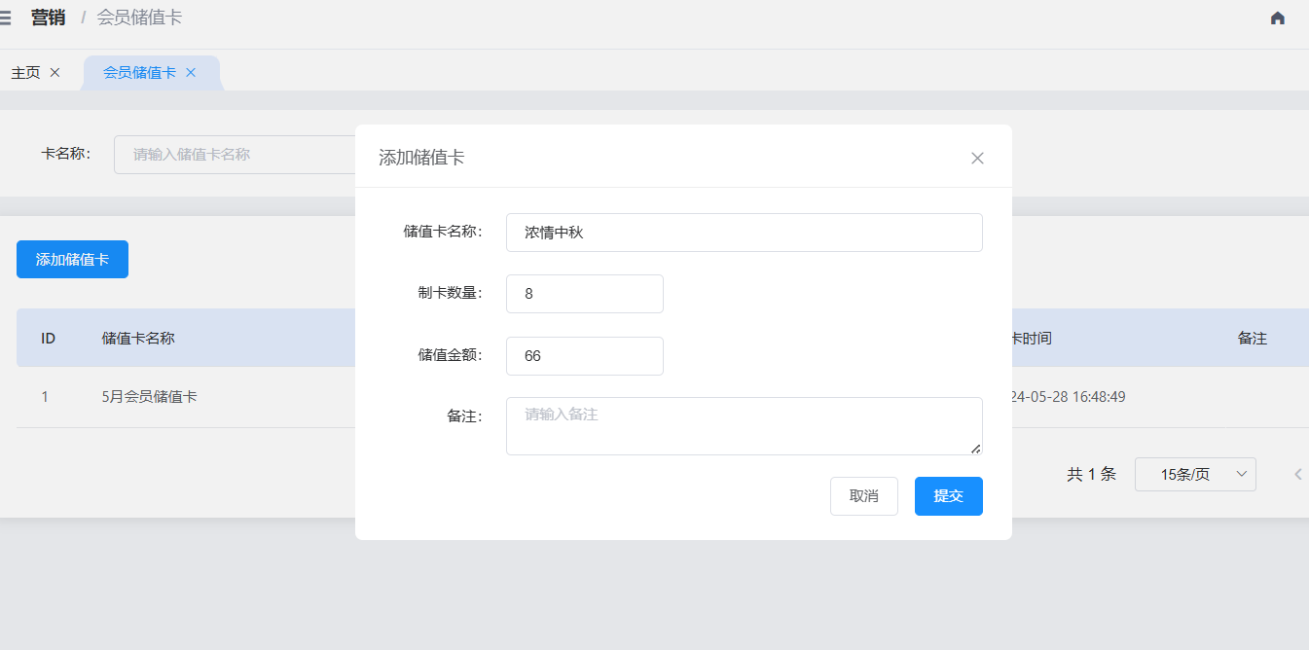This screenshot has width=1309, height=650.
Task: Click the blue 添加储值卡 button
Action: (x=72, y=259)
